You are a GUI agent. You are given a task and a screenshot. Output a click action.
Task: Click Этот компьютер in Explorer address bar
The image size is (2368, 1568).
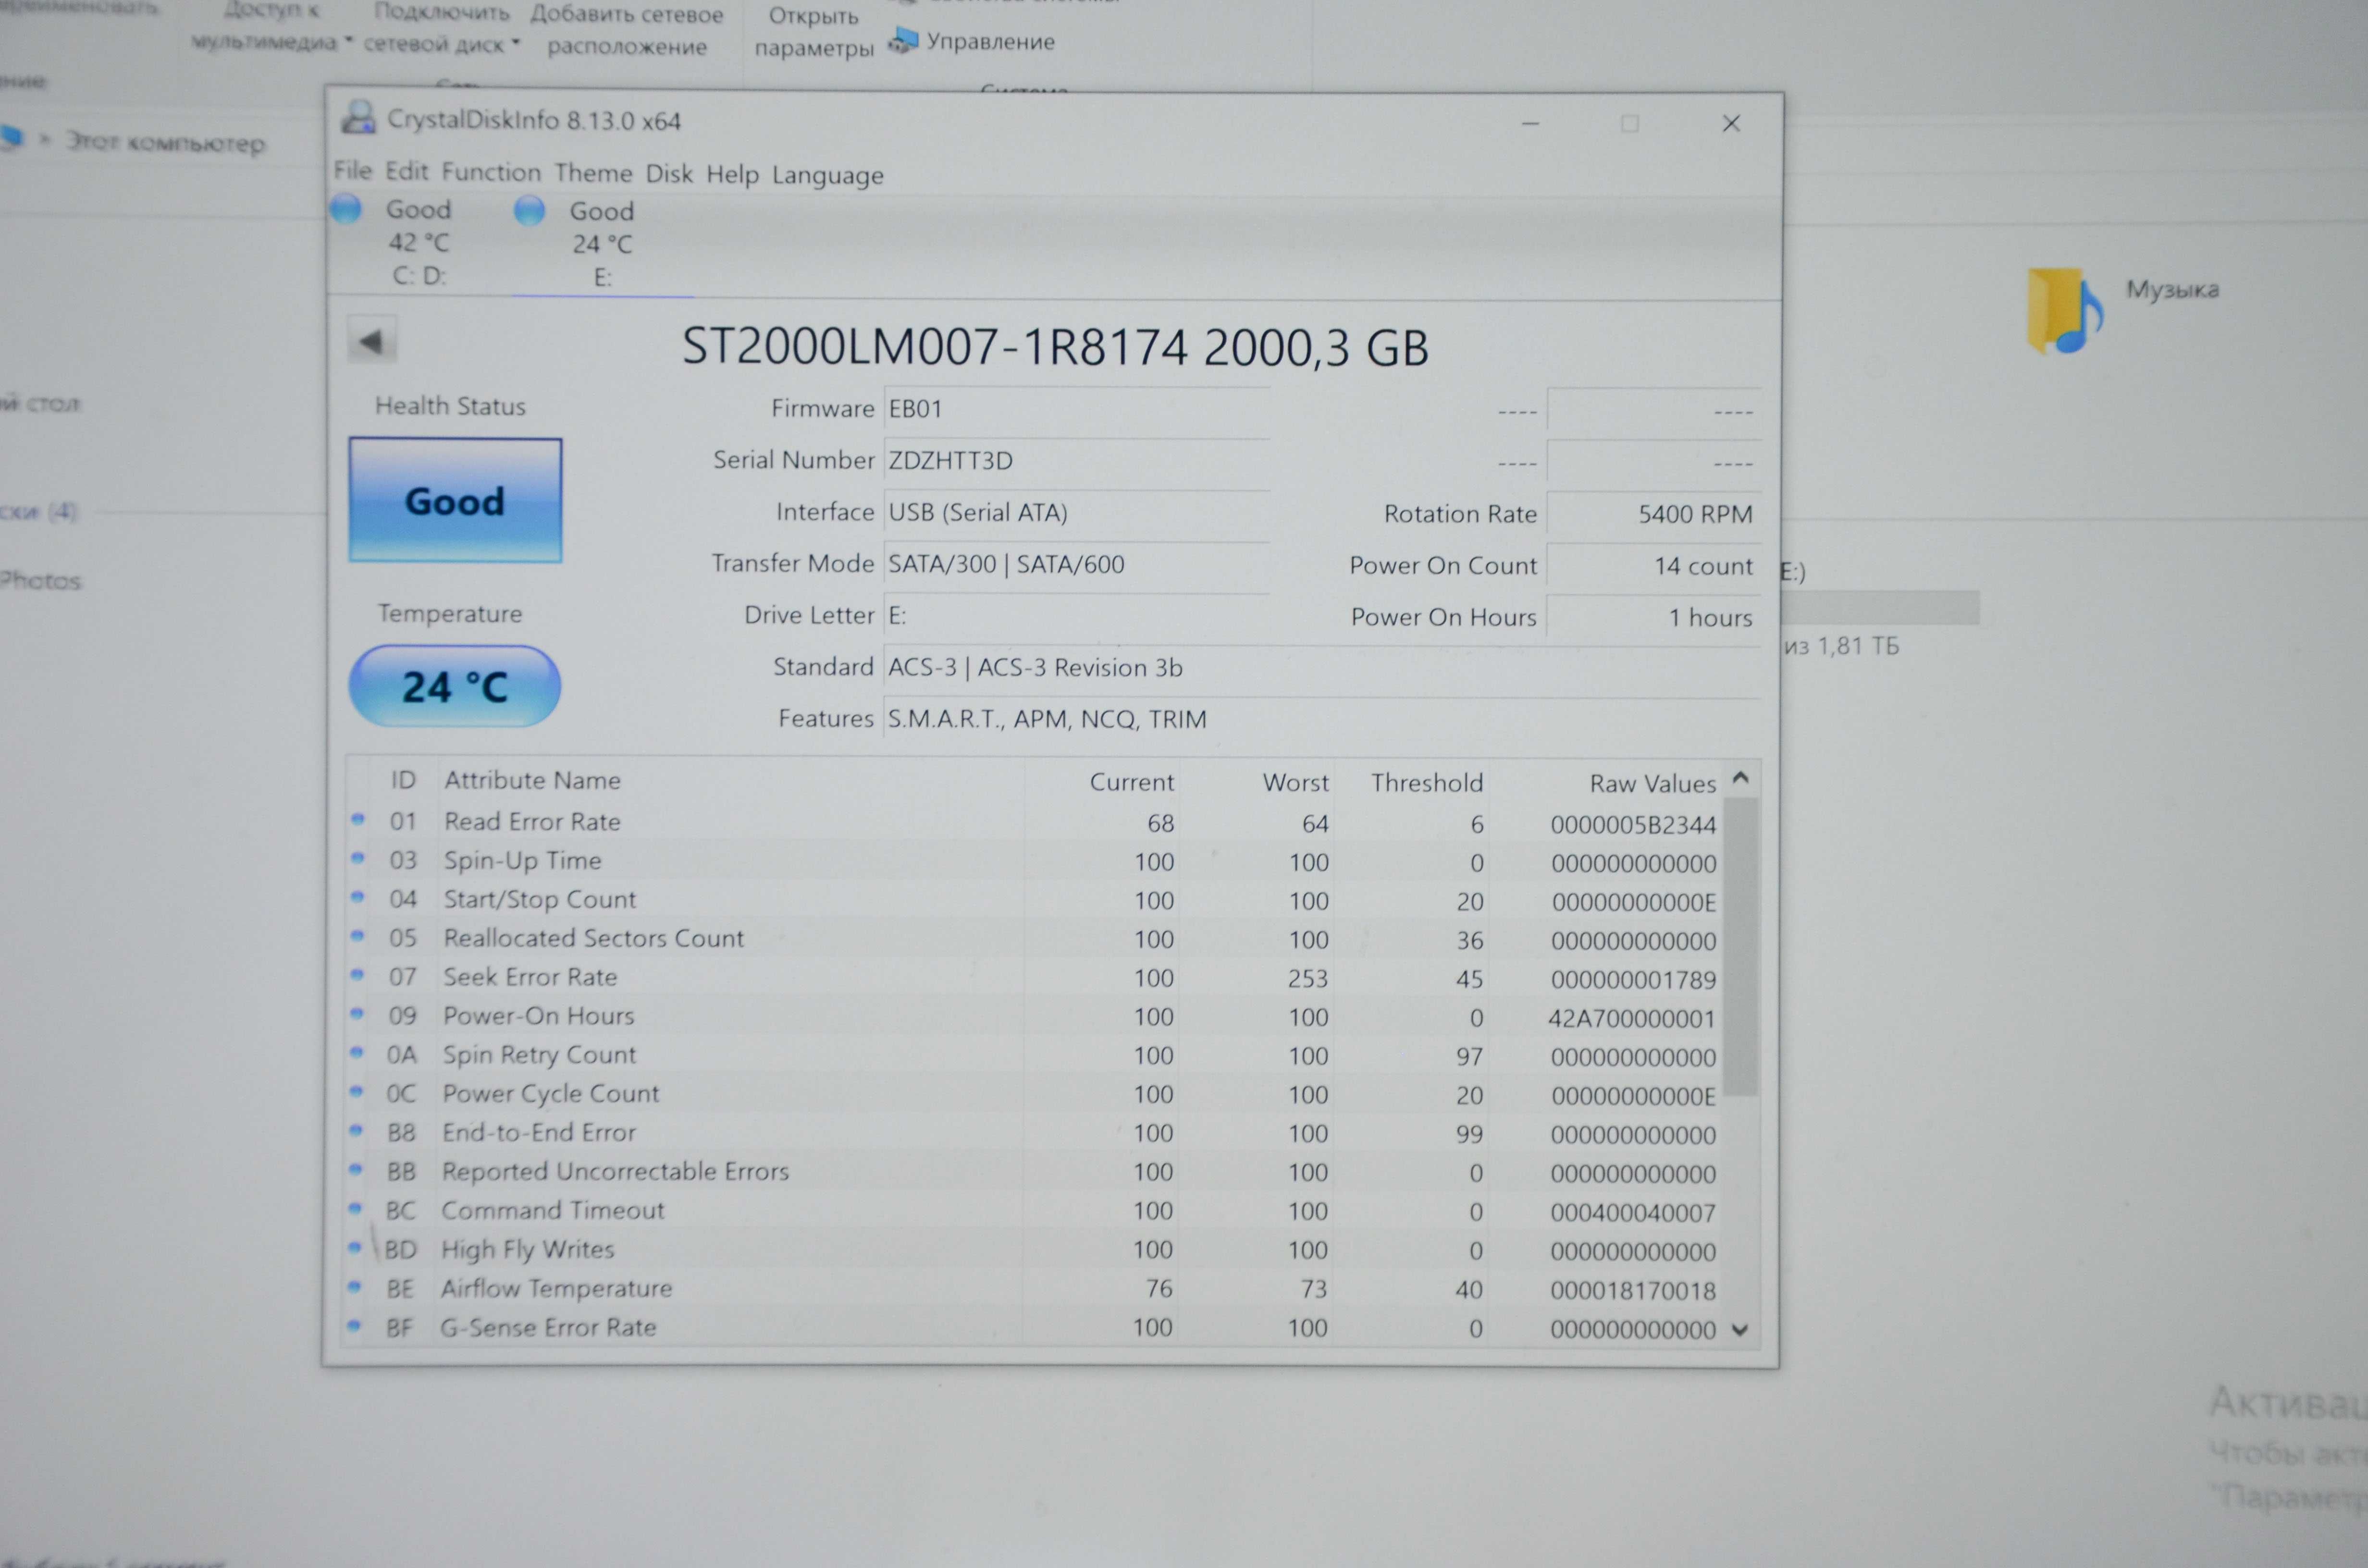click(166, 142)
